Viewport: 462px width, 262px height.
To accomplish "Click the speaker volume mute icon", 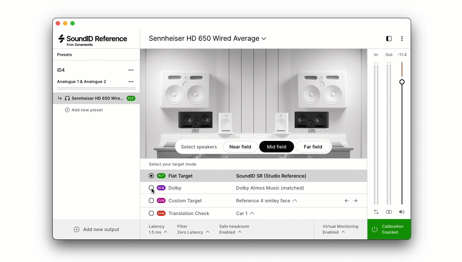I will click(x=402, y=212).
